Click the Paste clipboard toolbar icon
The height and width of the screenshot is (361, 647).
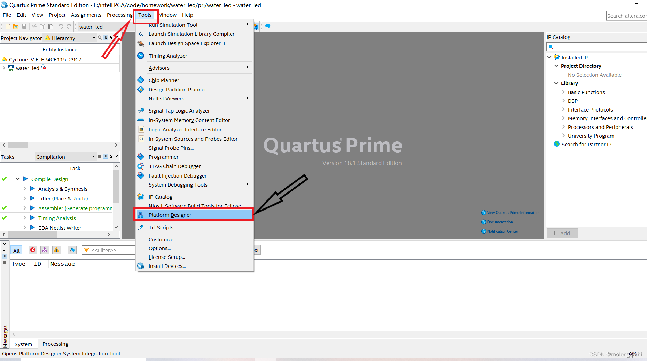(x=50, y=26)
